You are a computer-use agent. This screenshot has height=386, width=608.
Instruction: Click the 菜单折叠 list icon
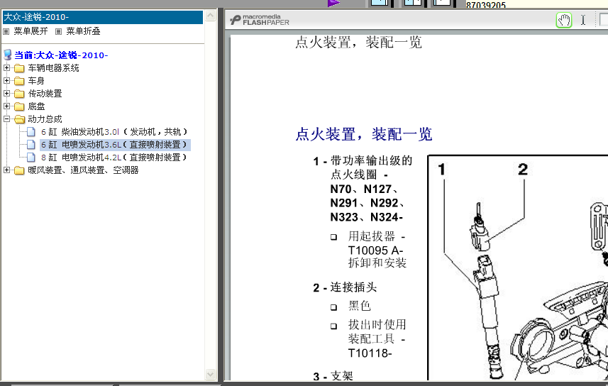tap(58, 31)
